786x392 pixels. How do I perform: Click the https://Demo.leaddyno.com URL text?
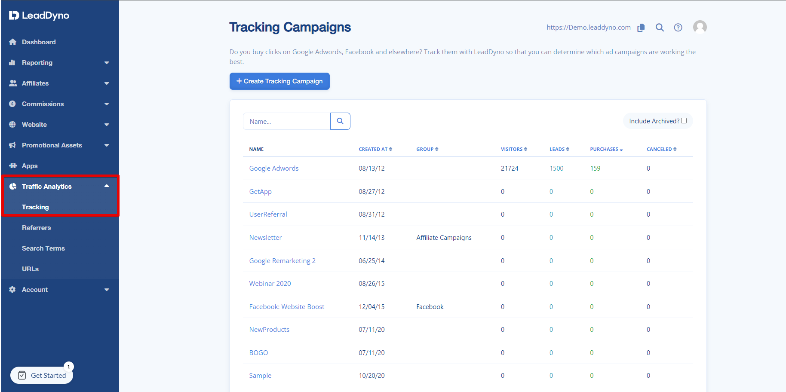[589, 28]
